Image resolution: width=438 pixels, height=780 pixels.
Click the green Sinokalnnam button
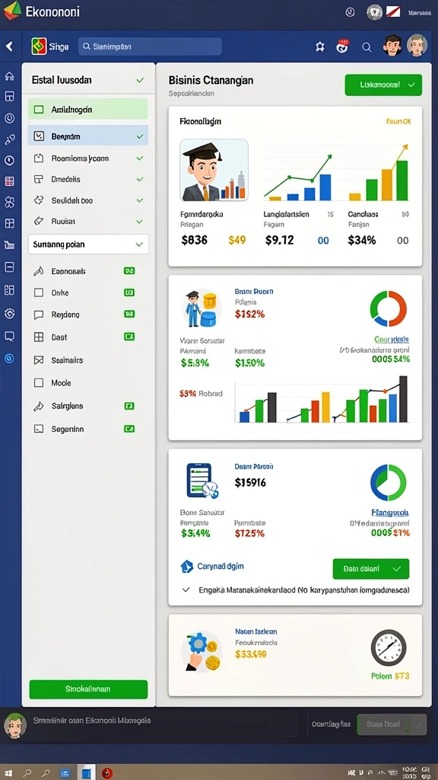(x=88, y=689)
